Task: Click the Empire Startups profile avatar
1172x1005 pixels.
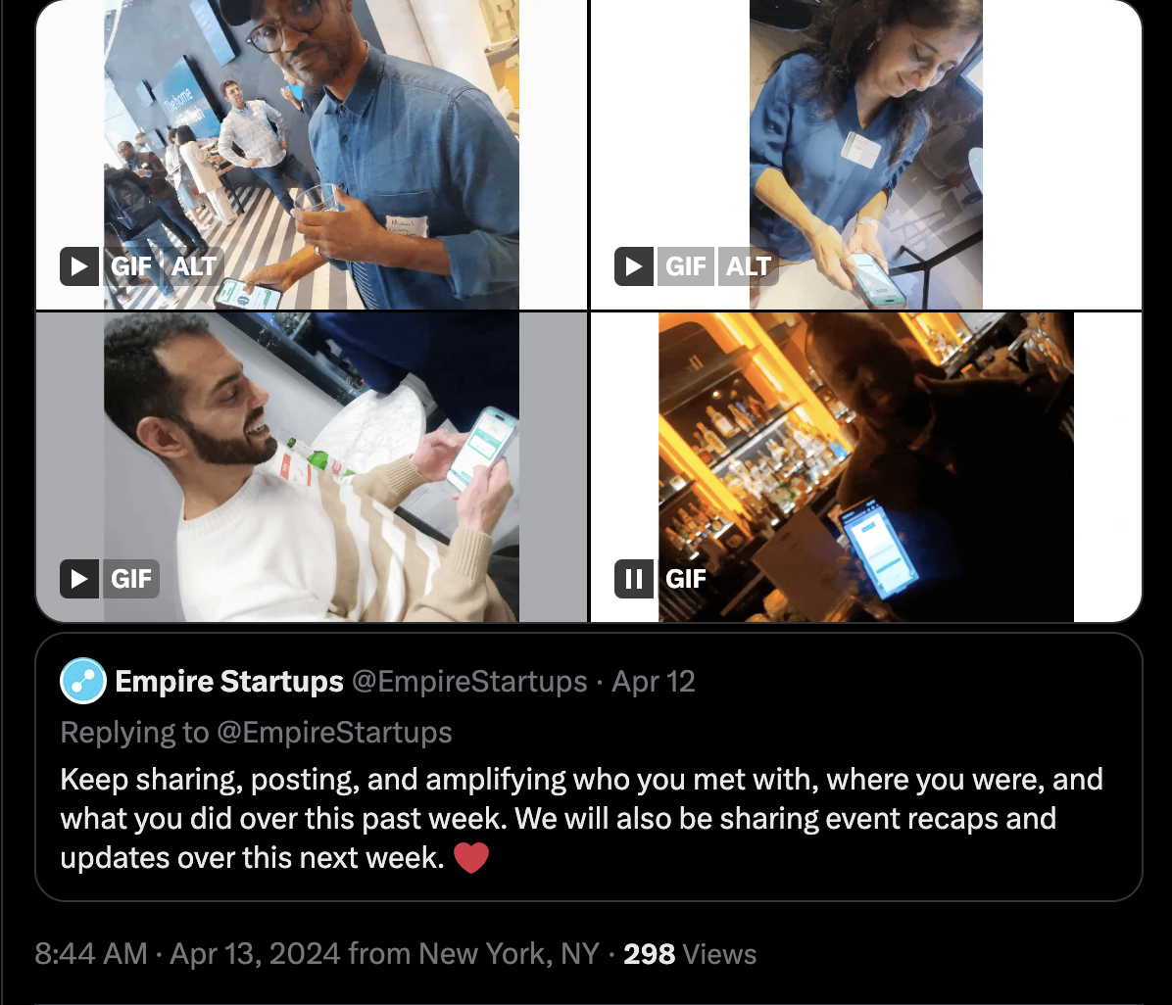Action: click(83, 681)
